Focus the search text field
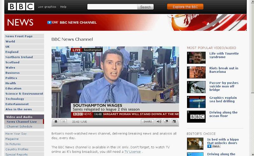The height and width of the screenshot is (156, 254). click(x=112, y=7)
